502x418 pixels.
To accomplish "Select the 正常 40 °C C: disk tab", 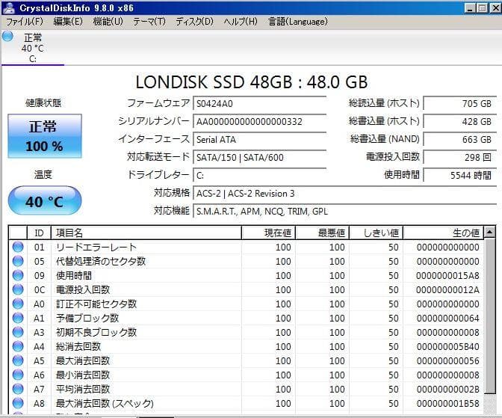I will (x=33, y=48).
